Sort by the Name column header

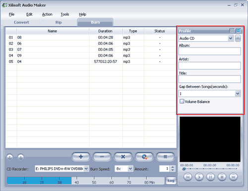(53, 31)
